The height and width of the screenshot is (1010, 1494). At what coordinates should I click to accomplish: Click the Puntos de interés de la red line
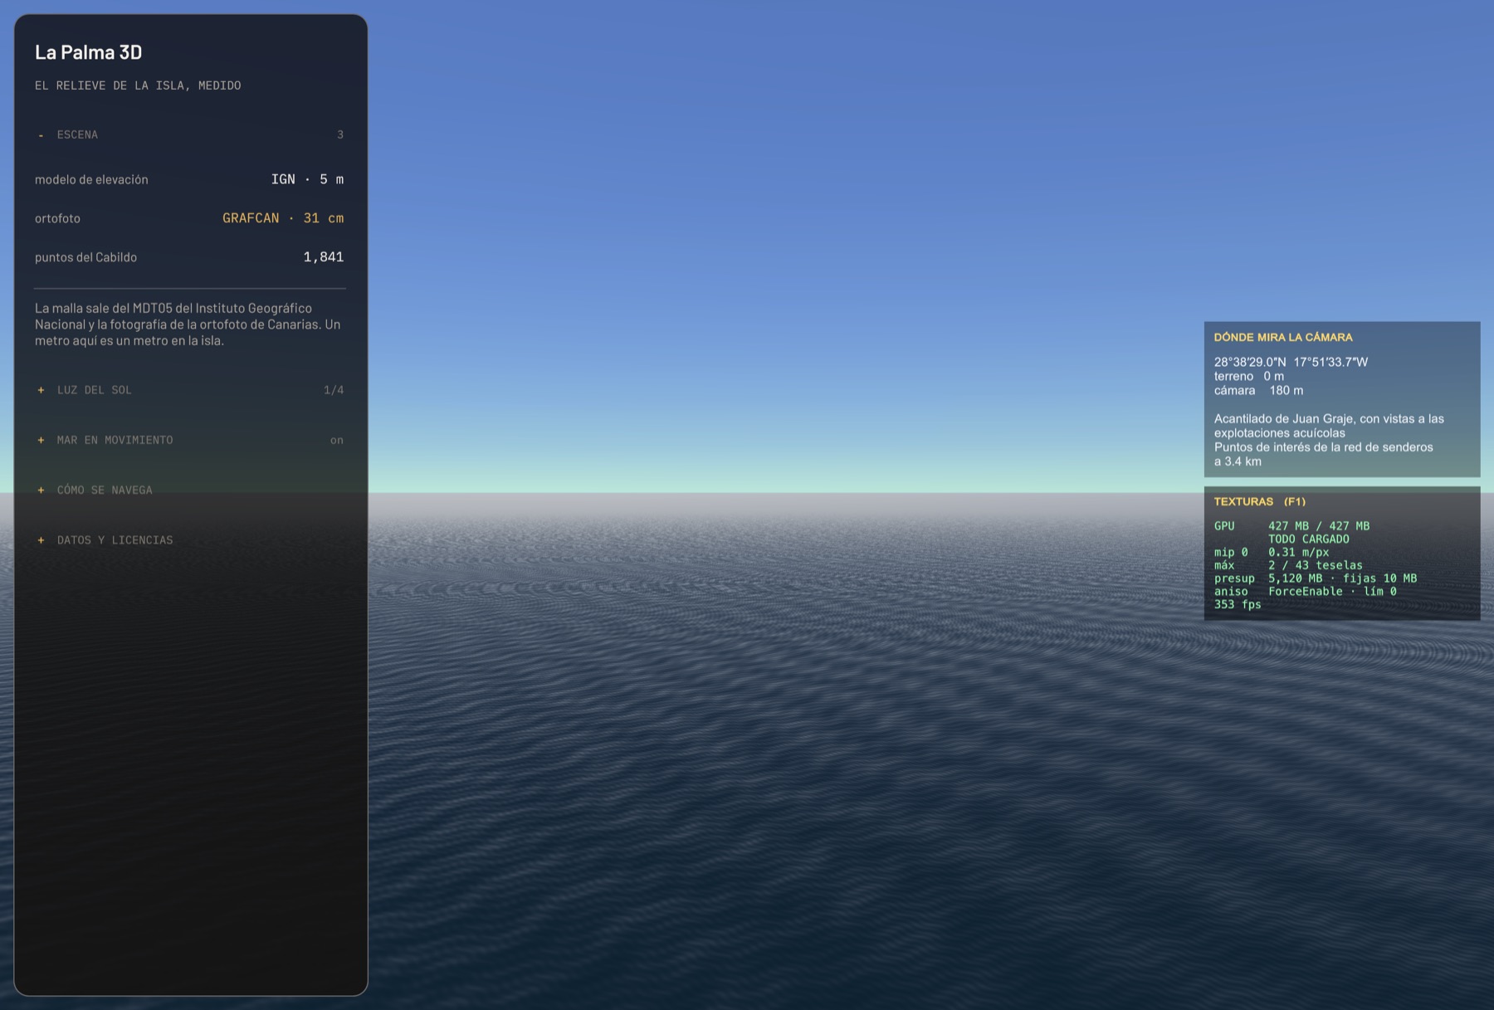[1323, 447]
